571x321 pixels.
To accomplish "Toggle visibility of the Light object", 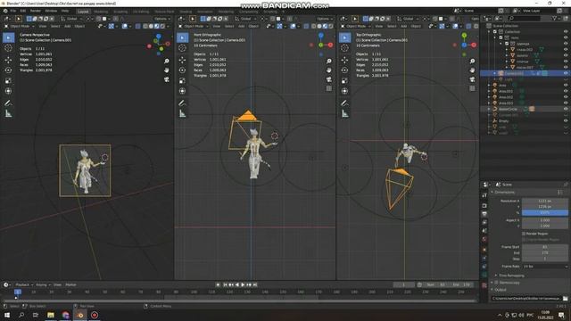I will click(x=566, y=79).
